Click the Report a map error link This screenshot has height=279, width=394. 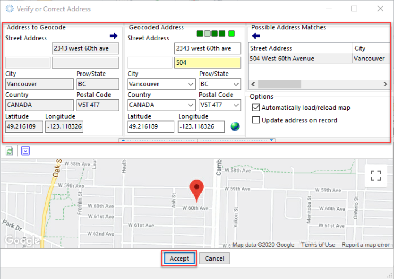point(365,244)
